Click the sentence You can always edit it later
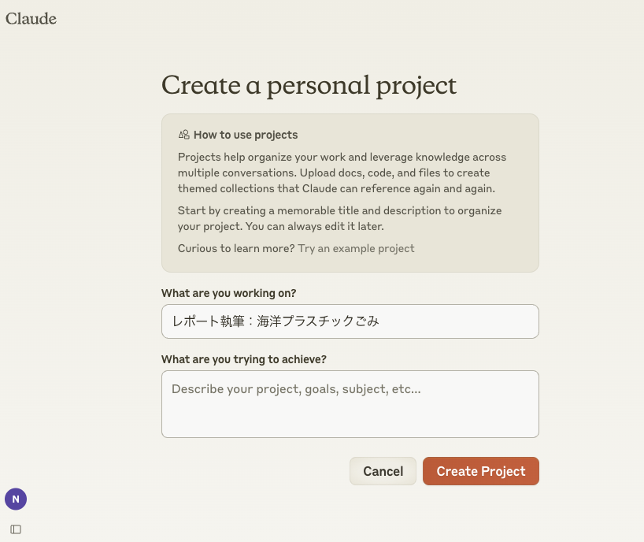This screenshot has width=644, height=542. 337,226
